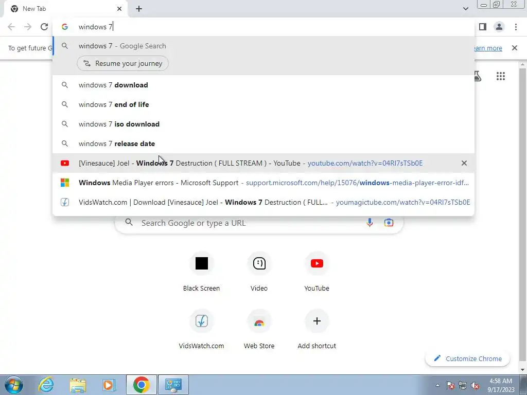Open Chrome's three-dot menu

[x=516, y=27]
